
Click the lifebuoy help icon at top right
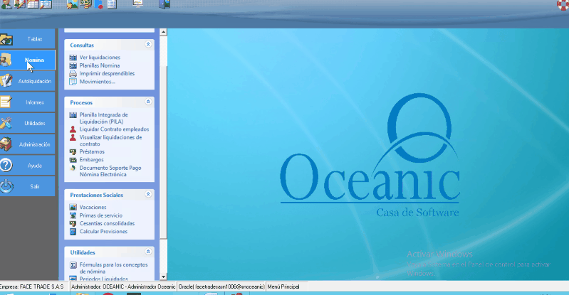562,4
